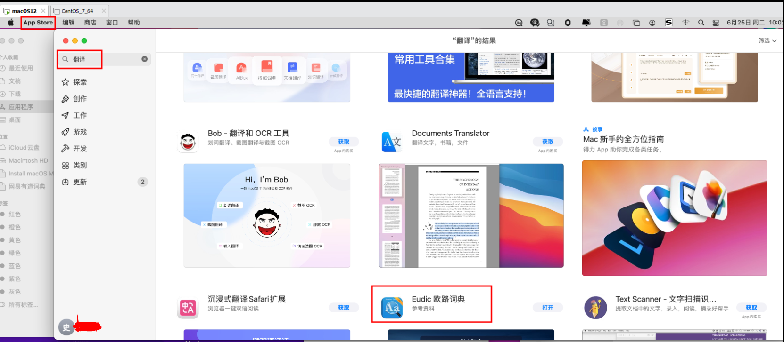Click the Eudic 欧路词典 app icon
Screen dimensions: 784x342
pyautogui.click(x=392, y=308)
